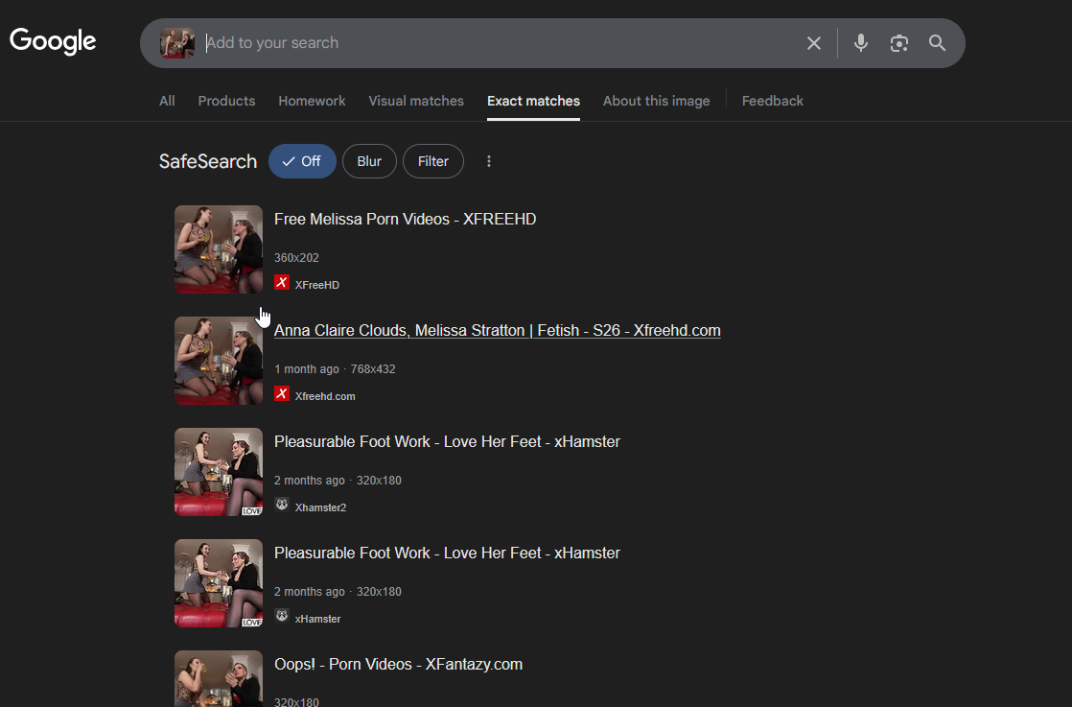The image size is (1072, 707).
Task: Start voice search with the microphone icon
Action: pos(861,43)
